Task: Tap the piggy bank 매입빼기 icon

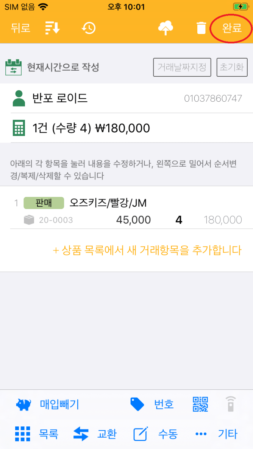Action: click(23, 404)
